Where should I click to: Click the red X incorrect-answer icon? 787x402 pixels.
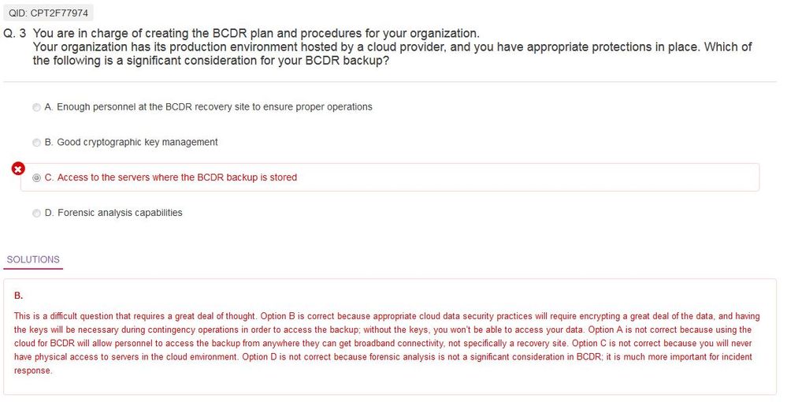pyautogui.click(x=18, y=169)
